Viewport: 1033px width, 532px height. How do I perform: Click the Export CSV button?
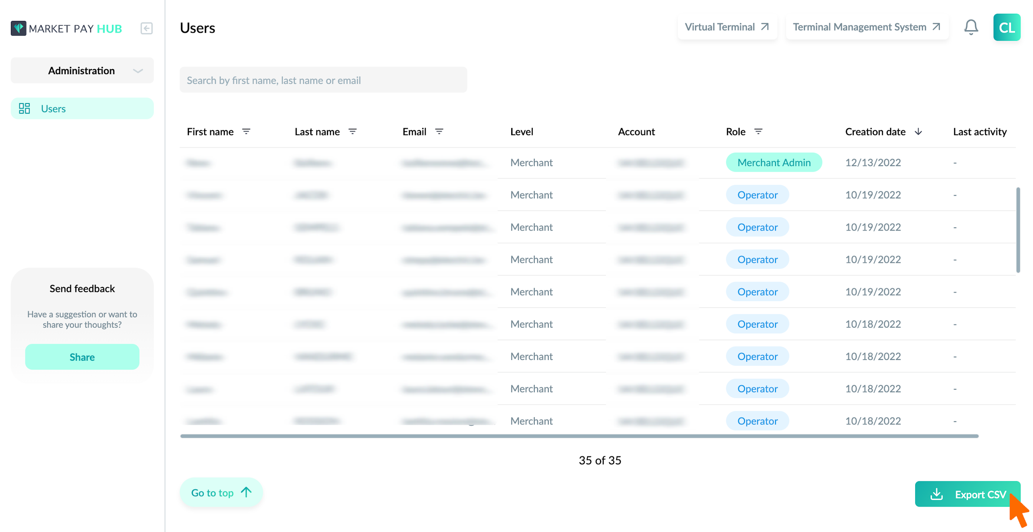967,494
